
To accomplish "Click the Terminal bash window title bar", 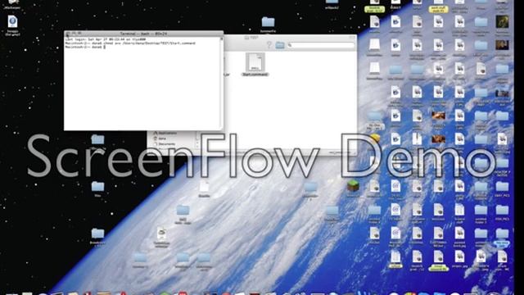I will pos(144,34).
